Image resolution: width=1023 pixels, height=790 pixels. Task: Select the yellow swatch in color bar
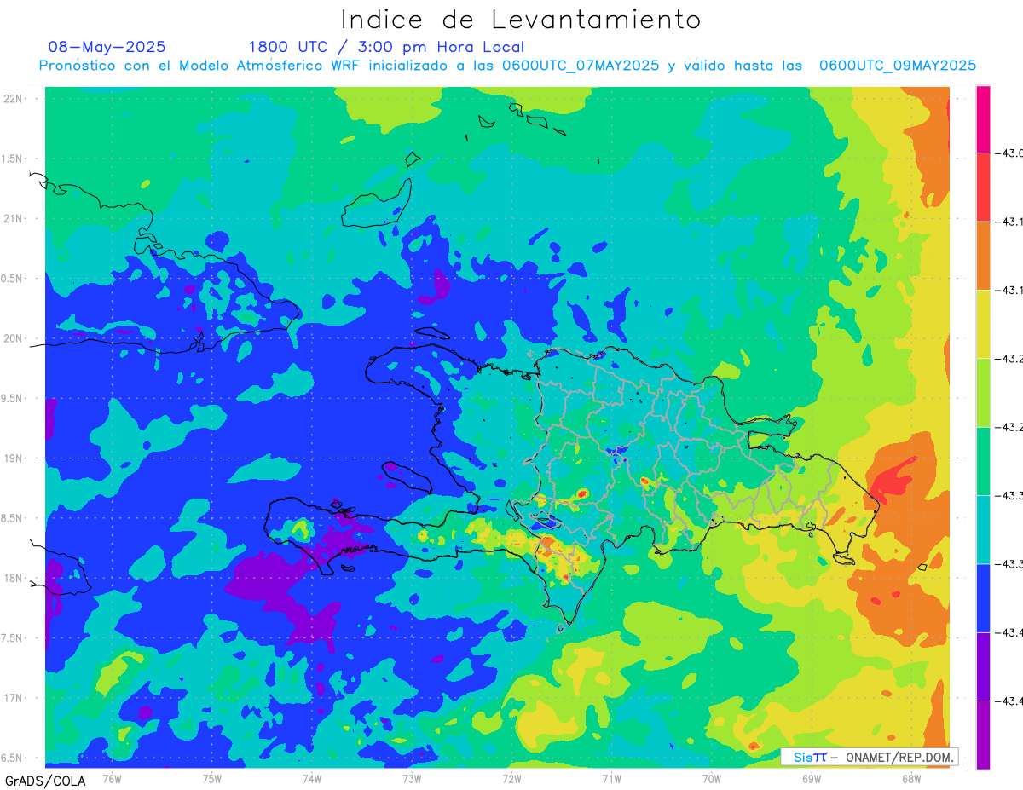pos(983,324)
